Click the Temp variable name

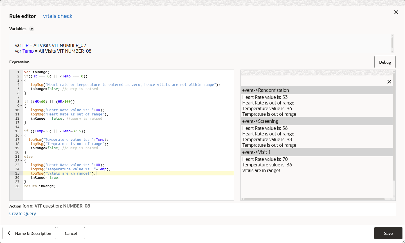coord(28,51)
